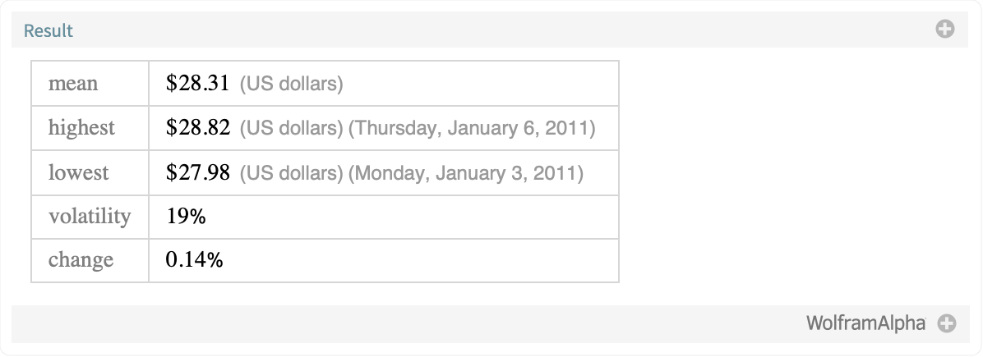983x357 pixels.
Task: Select the lowest row label
Action: click(78, 172)
